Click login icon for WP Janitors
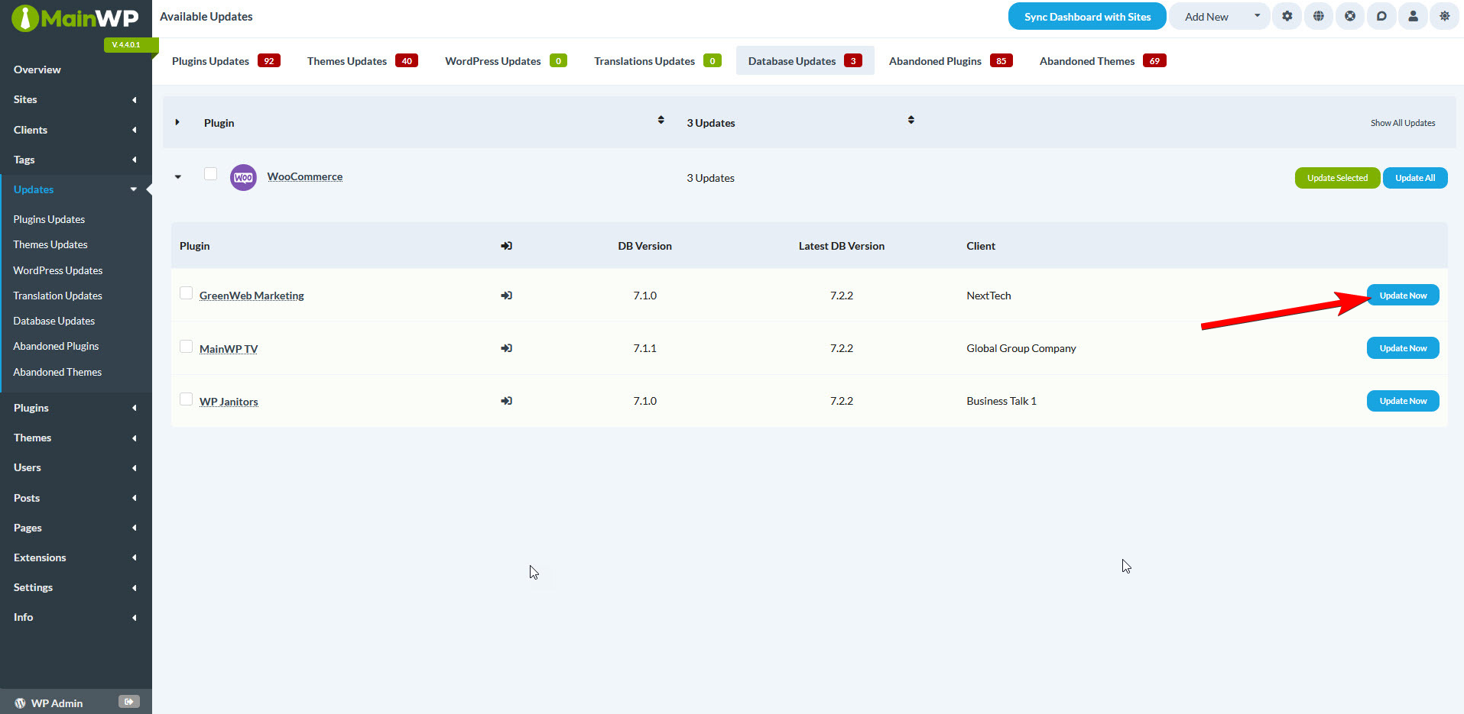The width and height of the screenshot is (1464, 714). 506,401
